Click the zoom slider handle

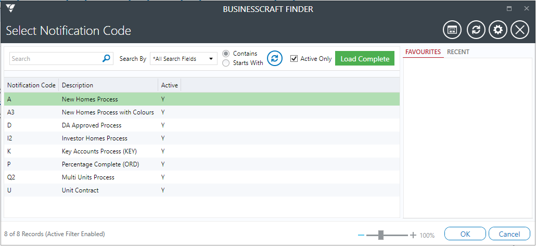tap(381, 235)
